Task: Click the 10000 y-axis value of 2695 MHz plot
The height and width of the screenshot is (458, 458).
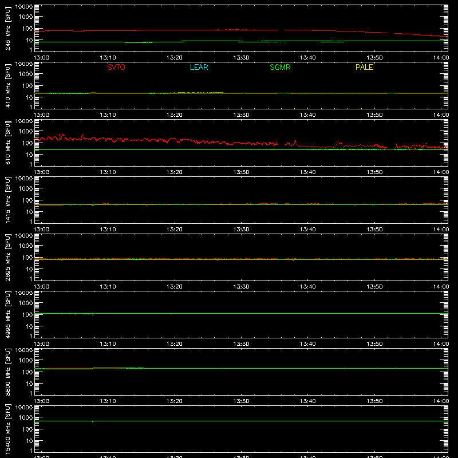Action: point(24,236)
